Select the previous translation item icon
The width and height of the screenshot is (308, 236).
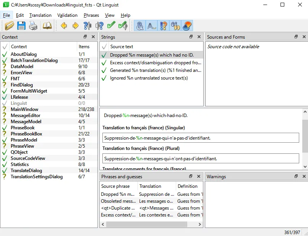[x=64, y=25]
